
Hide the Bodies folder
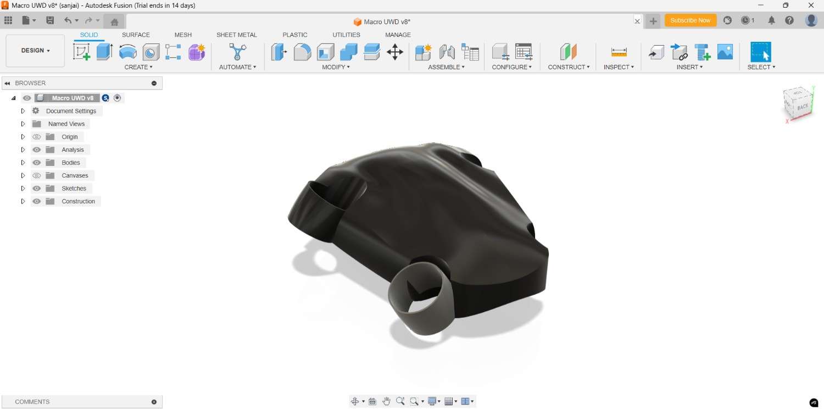(x=37, y=163)
